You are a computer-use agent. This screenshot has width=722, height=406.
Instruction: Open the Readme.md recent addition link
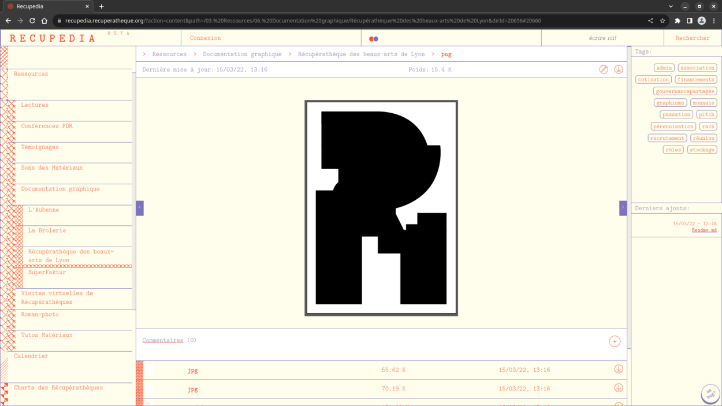[x=704, y=230]
